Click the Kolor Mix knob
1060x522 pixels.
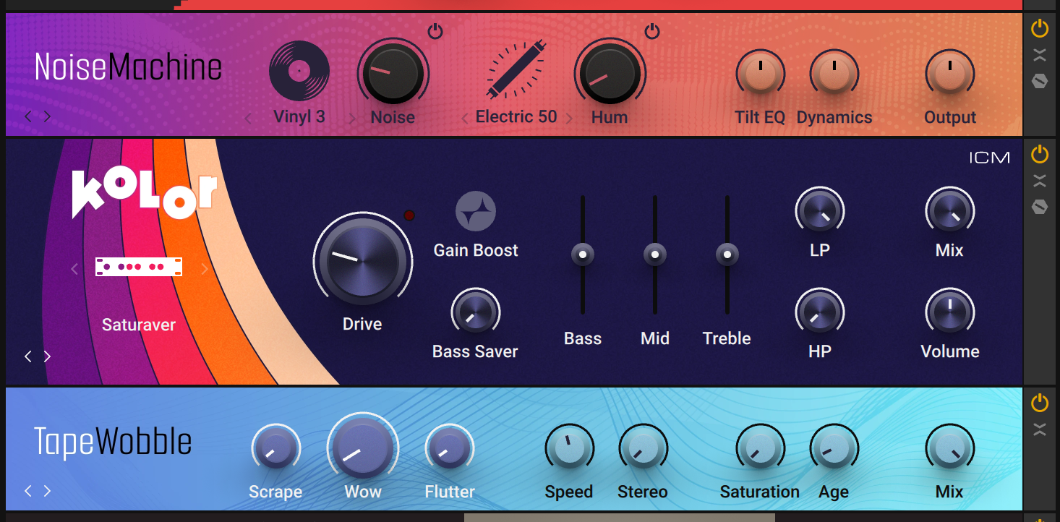949,212
